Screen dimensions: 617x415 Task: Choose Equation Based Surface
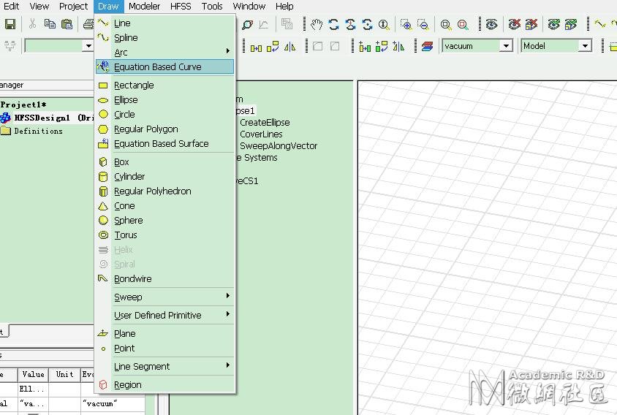click(x=165, y=144)
